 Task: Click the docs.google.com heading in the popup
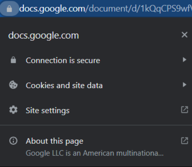[43, 36]
